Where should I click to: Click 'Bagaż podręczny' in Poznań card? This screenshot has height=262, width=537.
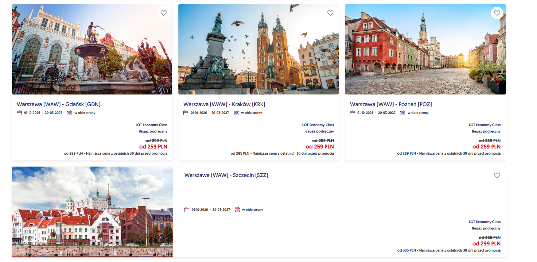486,131
